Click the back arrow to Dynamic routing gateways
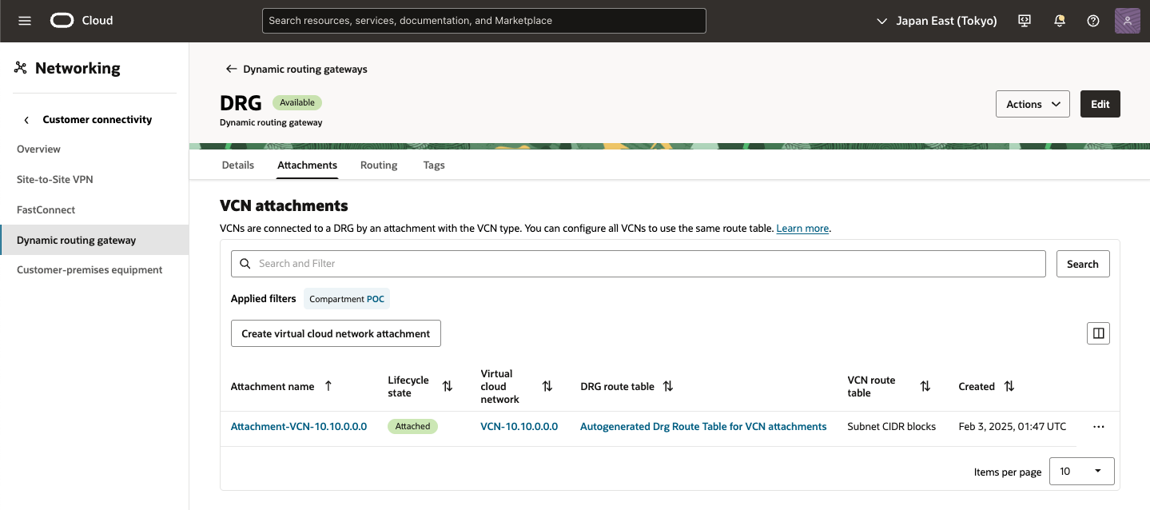Screen dimensions: 1150x510 click(231, 70)
